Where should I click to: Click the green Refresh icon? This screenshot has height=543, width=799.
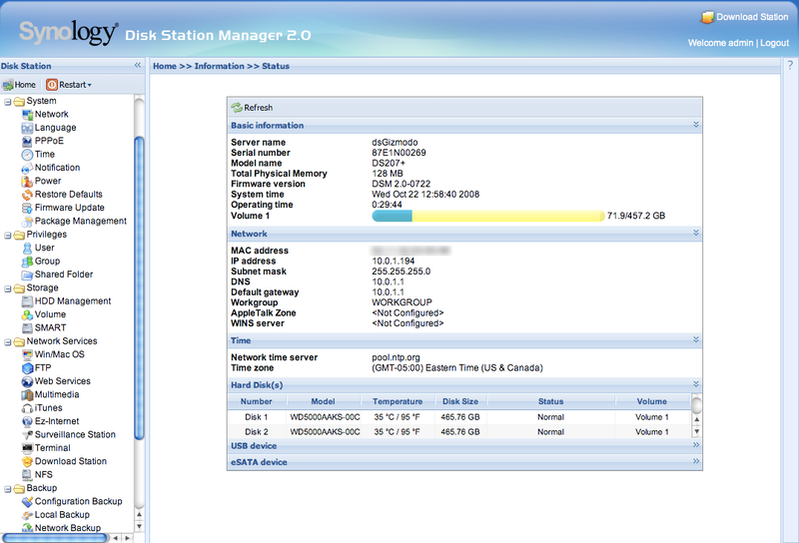(x=237, y=108)
